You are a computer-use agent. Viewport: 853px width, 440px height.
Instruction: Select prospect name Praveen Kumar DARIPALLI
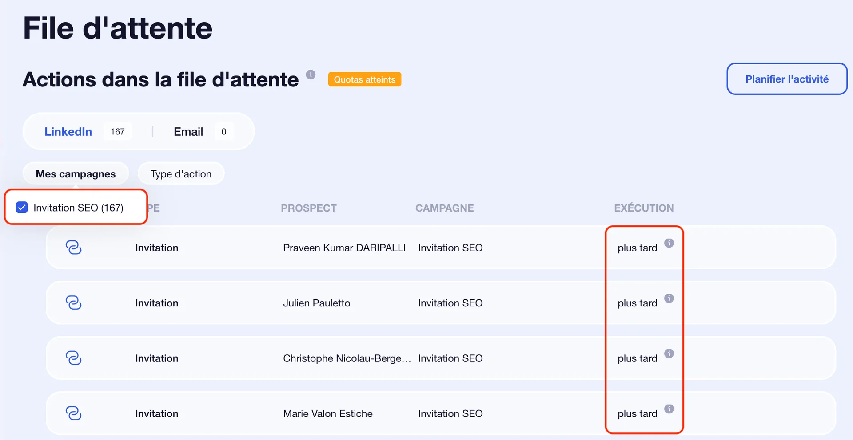pos(344,248)
